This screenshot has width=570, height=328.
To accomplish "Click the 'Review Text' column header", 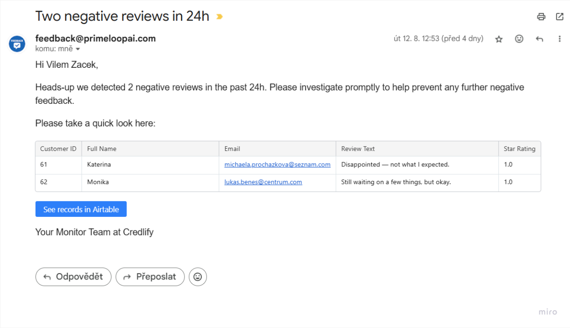I will [x=358, y=149].
